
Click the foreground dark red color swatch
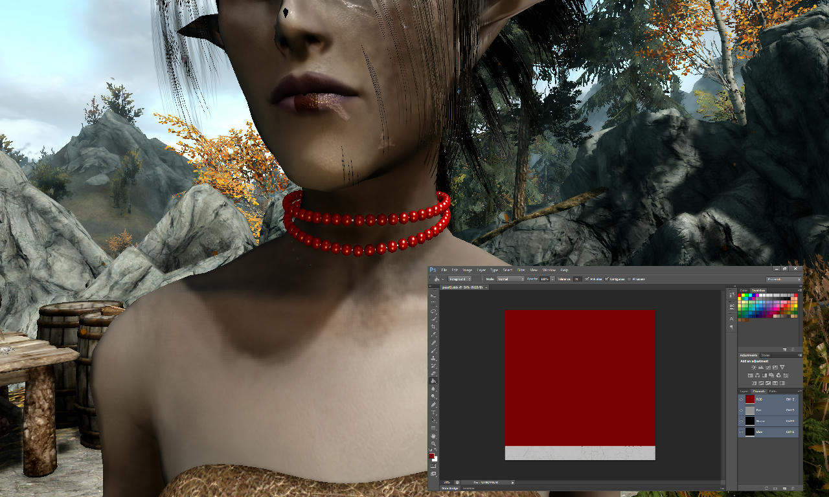[431, 456]
